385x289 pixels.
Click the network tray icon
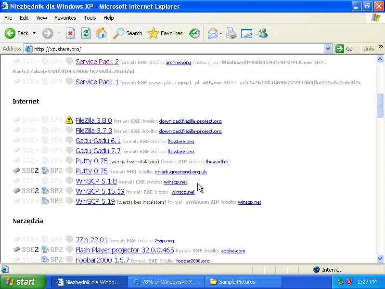pyautogui.click(x=340, y=282)
